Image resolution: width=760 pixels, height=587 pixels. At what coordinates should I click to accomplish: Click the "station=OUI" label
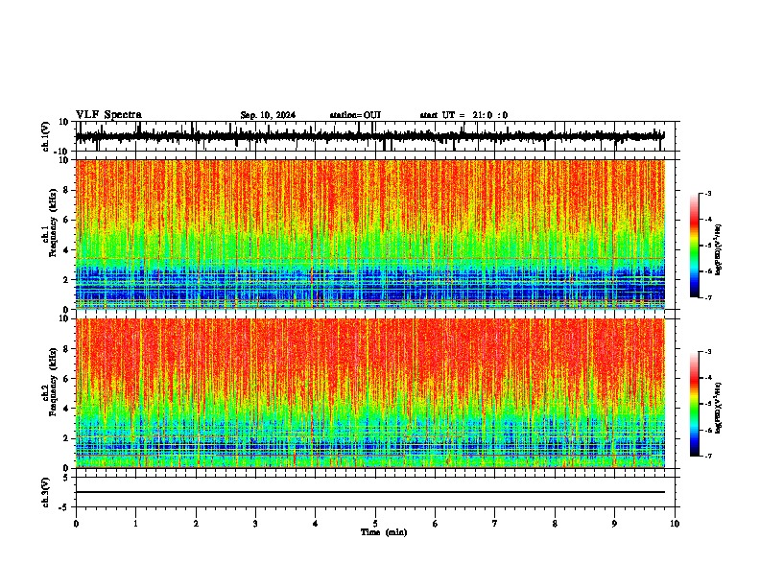(x=355, y=115)
